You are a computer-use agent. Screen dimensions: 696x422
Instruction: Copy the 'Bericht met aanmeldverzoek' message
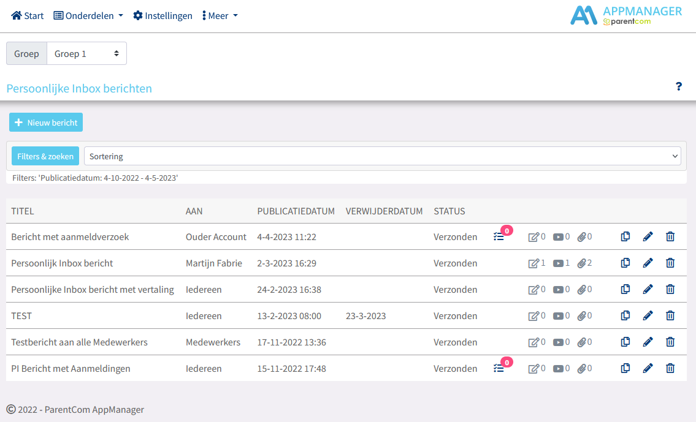pos(625,236)
